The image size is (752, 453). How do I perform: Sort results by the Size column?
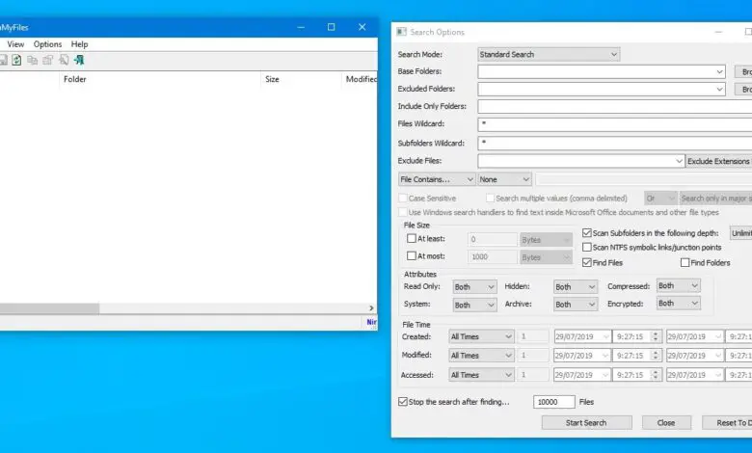click(x=302, y=79)
